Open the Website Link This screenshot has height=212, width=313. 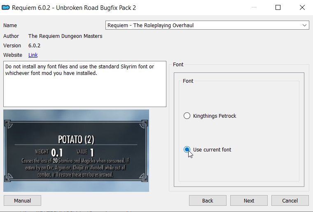[33, 55]
